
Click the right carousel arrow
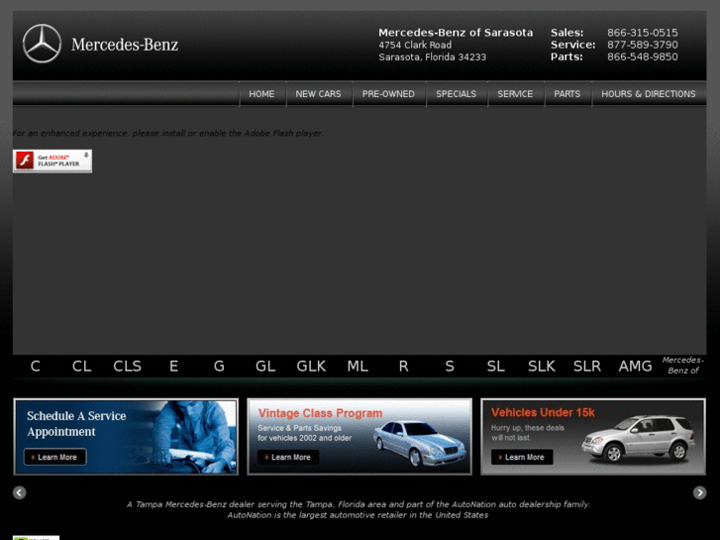coord(699,492)
